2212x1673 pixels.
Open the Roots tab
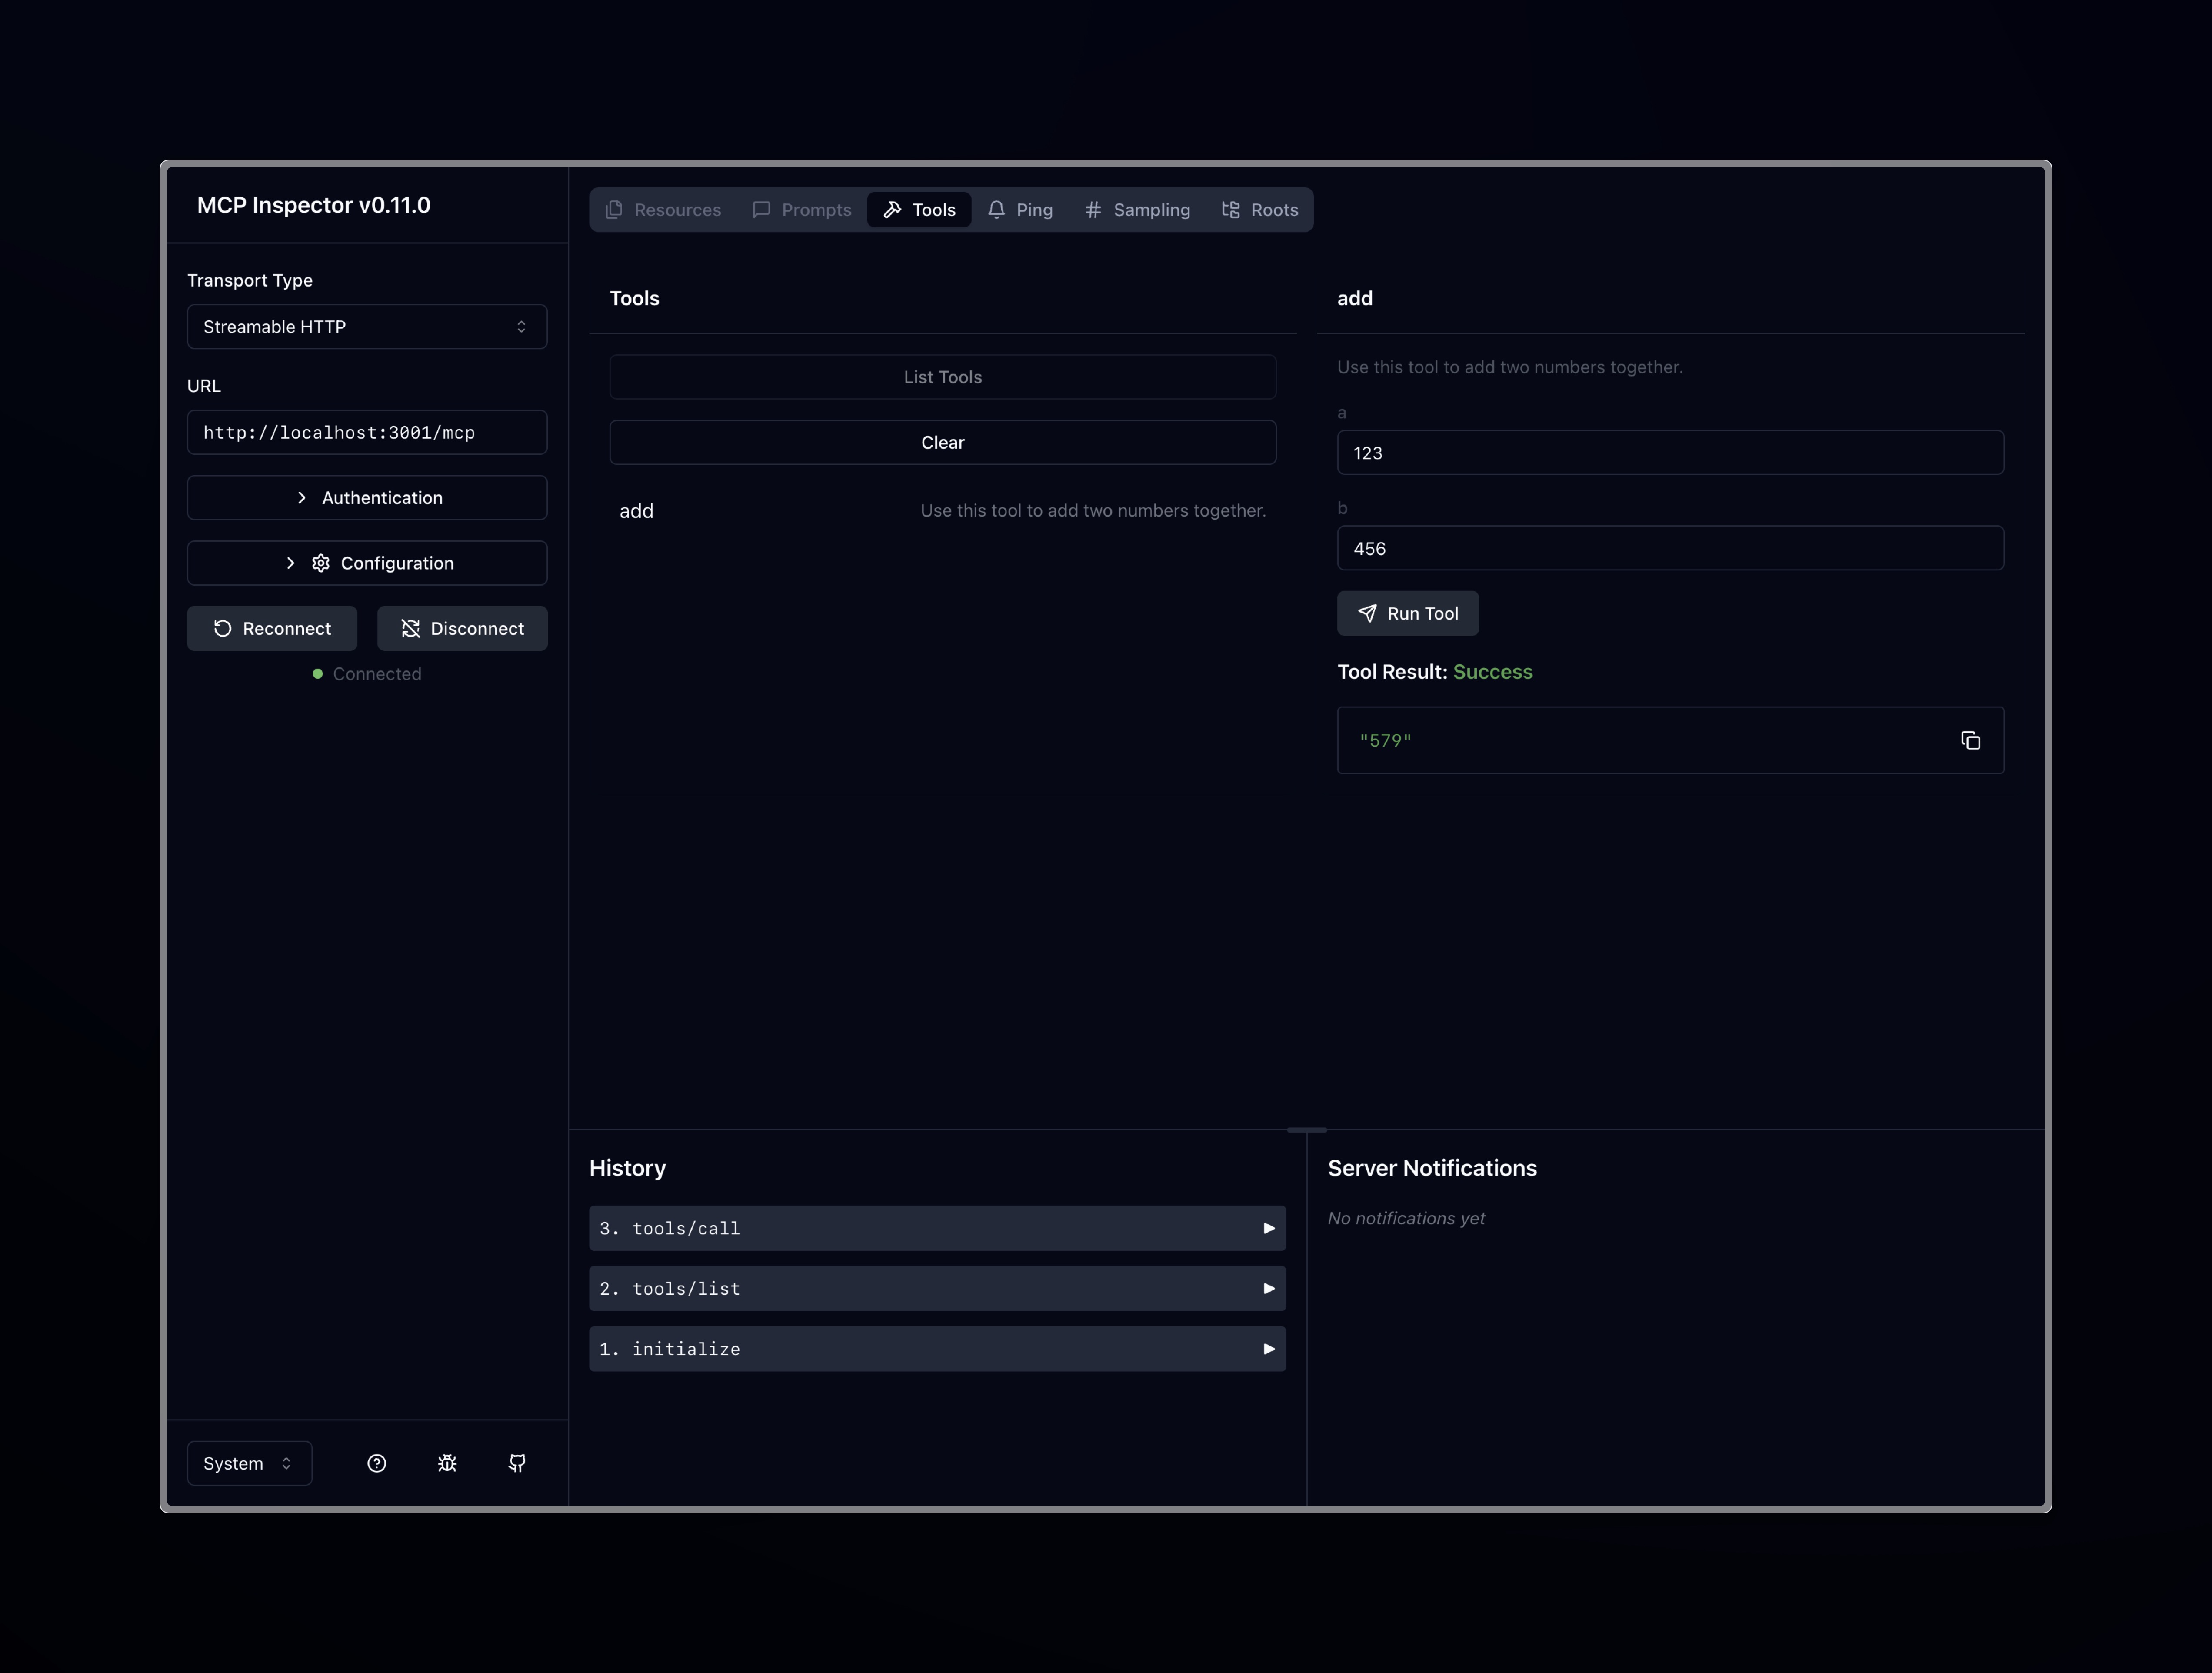1260,210
